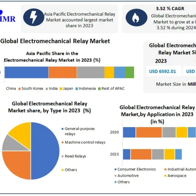Click the 'Global Electromechanical Relay Market' main title
The image size is (196, 196).
click(55, 41)
